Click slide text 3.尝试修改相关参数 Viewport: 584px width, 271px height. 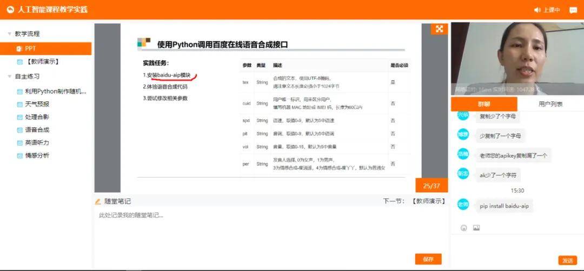(165, 98)
